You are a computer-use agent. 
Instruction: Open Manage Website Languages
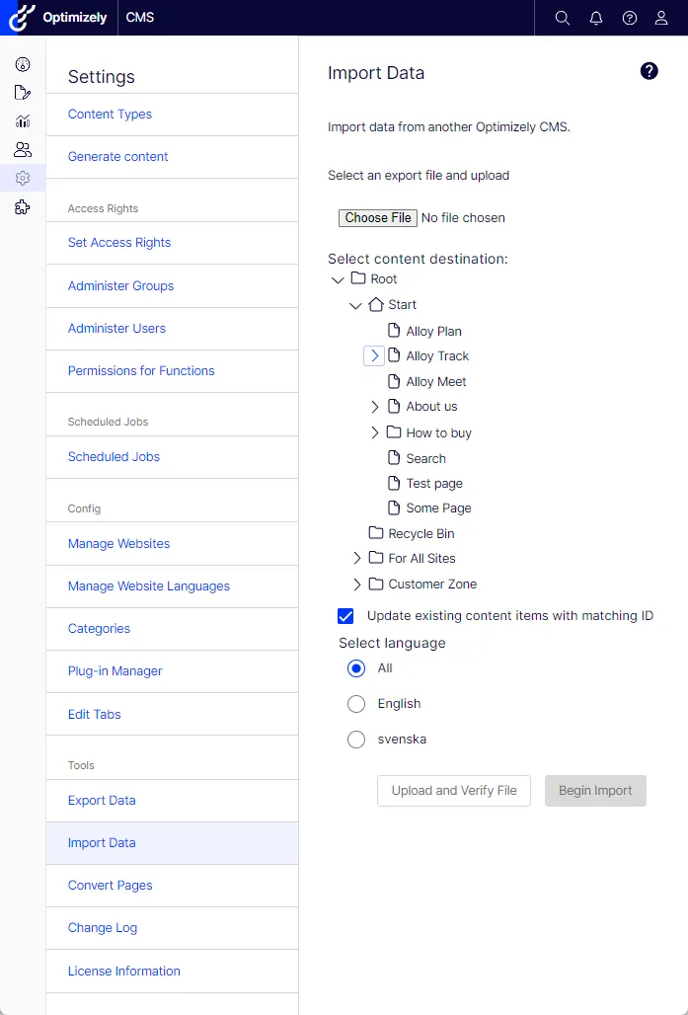[x=172, y=586]
